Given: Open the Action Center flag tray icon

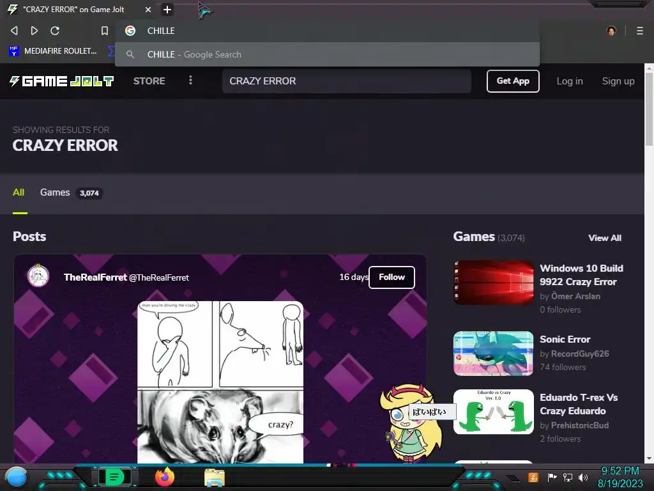Looking at the screenshot, I should coord(552,477).
